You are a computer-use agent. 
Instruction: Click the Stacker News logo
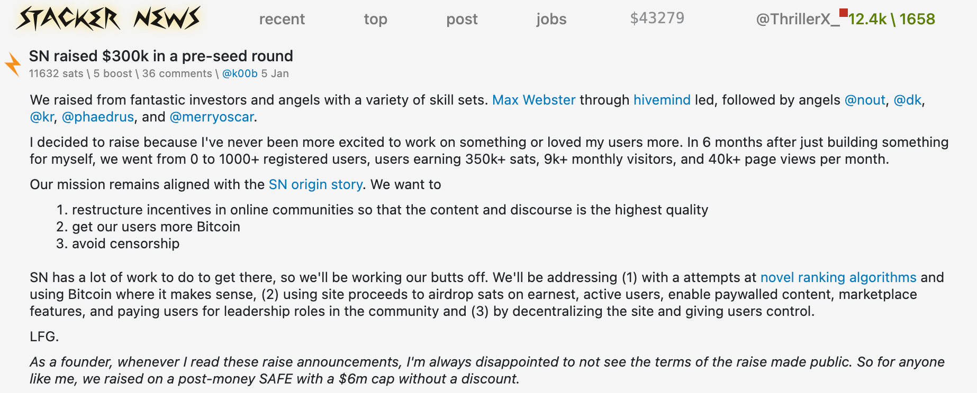(108, 18)
